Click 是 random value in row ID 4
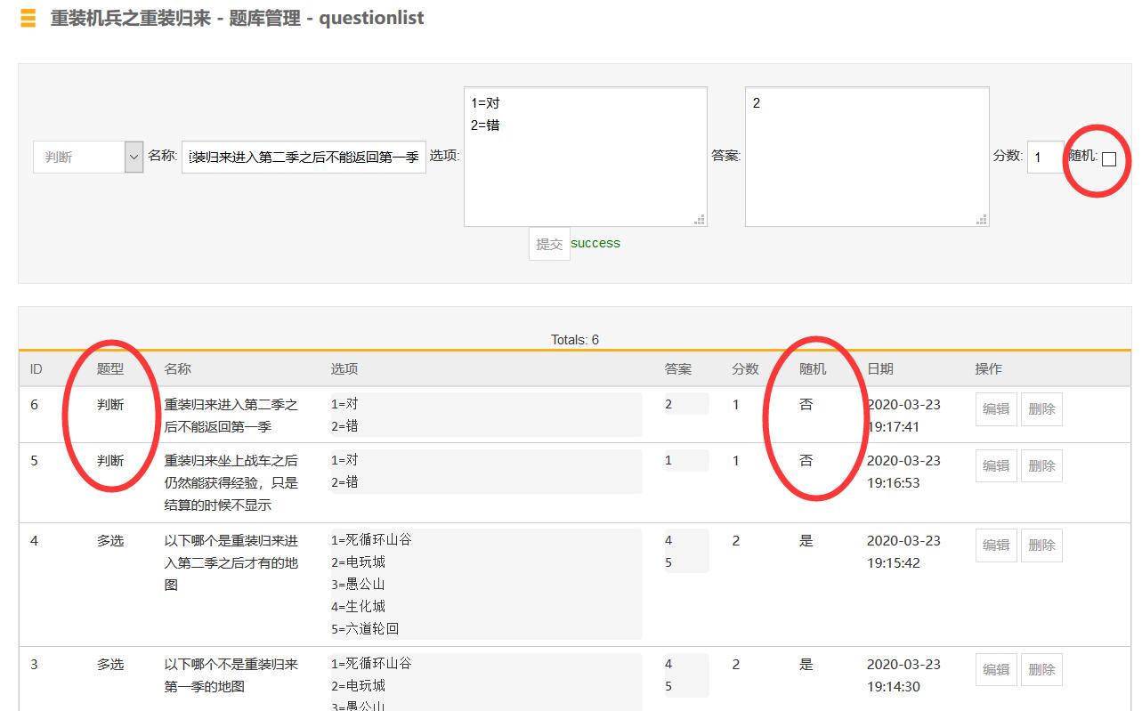The width and height of the screenshot is (1142, 711). coord(806,540)
